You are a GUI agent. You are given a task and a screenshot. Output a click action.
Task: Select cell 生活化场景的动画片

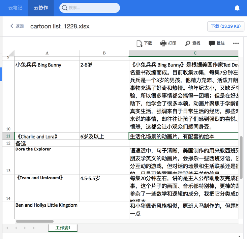[184, 136]
